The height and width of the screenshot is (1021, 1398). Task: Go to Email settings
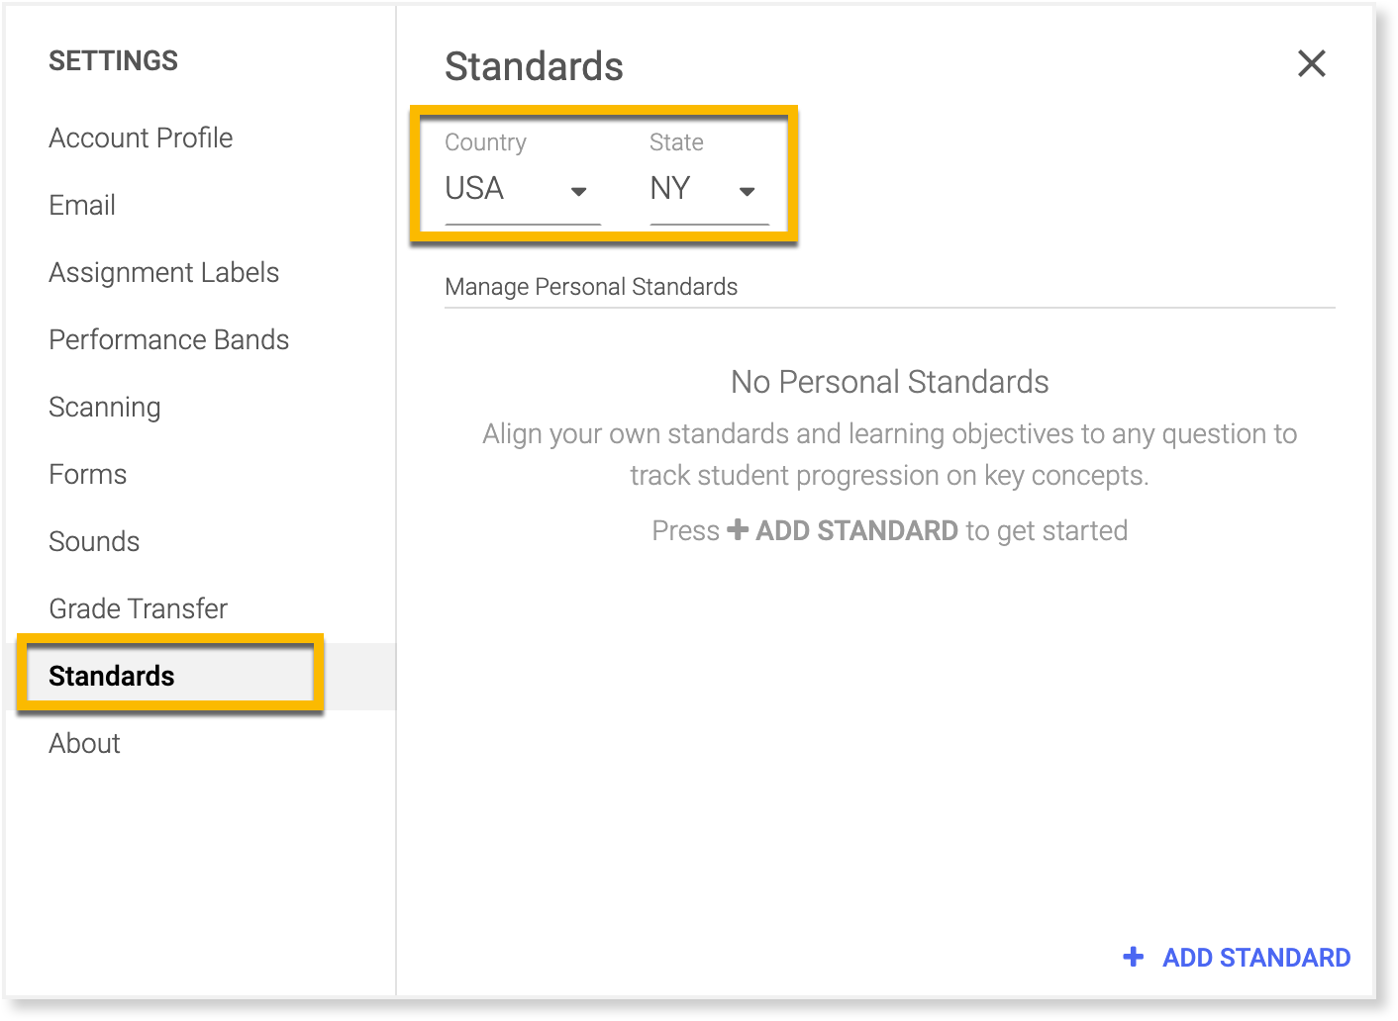point(82,205)
